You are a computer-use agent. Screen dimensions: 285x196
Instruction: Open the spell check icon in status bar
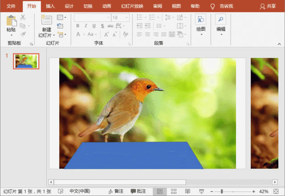pos(61,191)
